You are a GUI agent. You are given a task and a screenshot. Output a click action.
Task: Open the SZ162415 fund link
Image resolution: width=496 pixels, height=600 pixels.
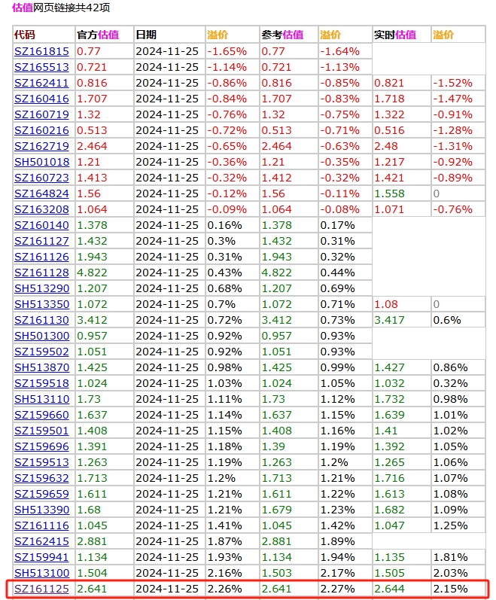[41, 541]
